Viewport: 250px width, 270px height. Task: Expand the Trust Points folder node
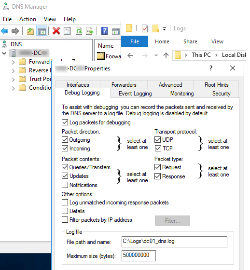tap(14, 80)
